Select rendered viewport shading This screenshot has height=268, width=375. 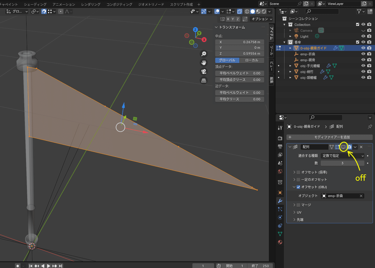click(x=264, y=12)
